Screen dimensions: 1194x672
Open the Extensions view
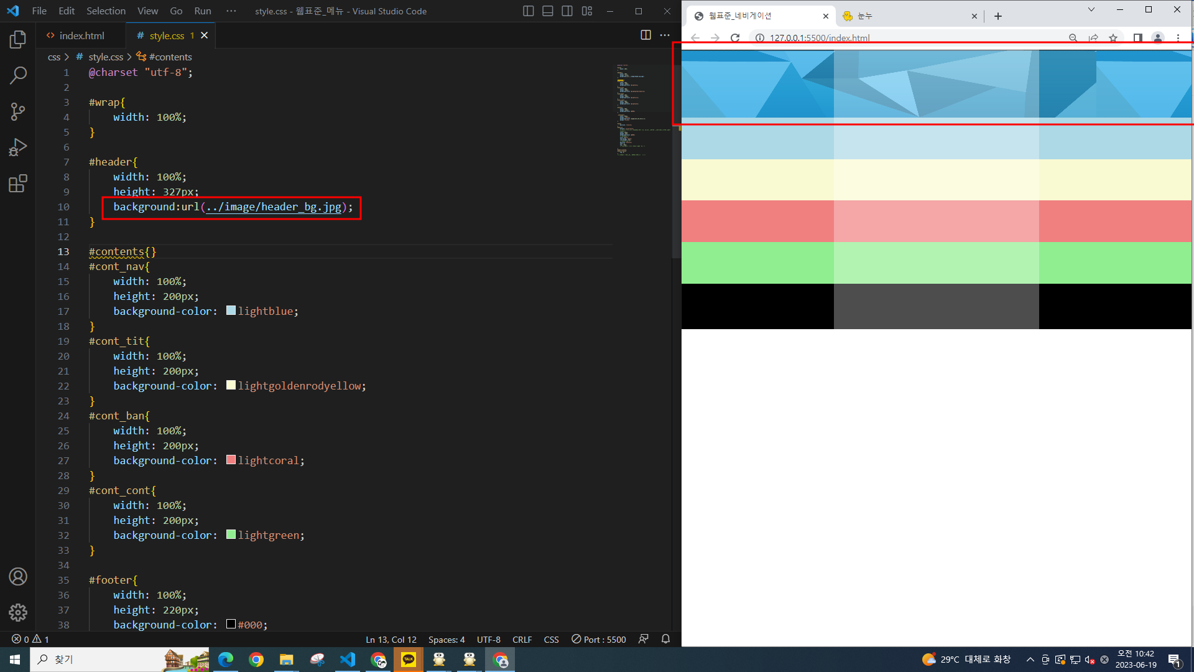(x=18, y=184)
